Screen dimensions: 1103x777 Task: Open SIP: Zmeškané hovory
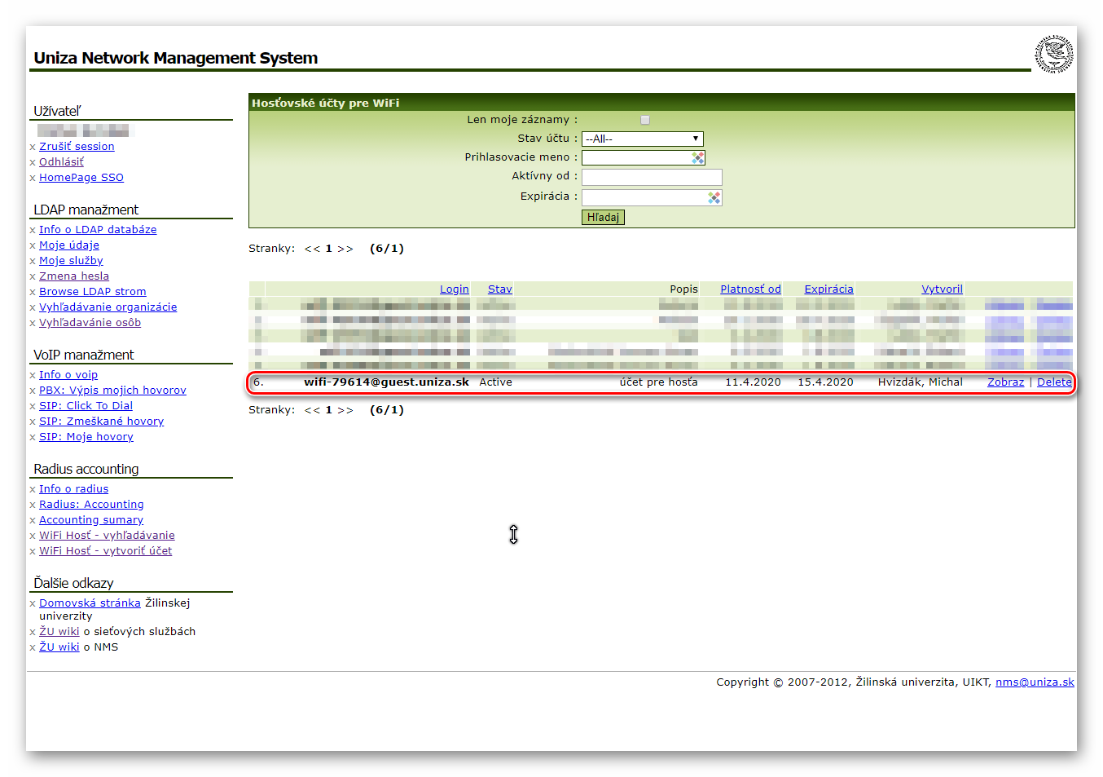click(101, 422)
